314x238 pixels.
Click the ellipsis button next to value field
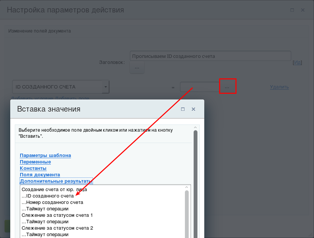[x=227, y=87]
